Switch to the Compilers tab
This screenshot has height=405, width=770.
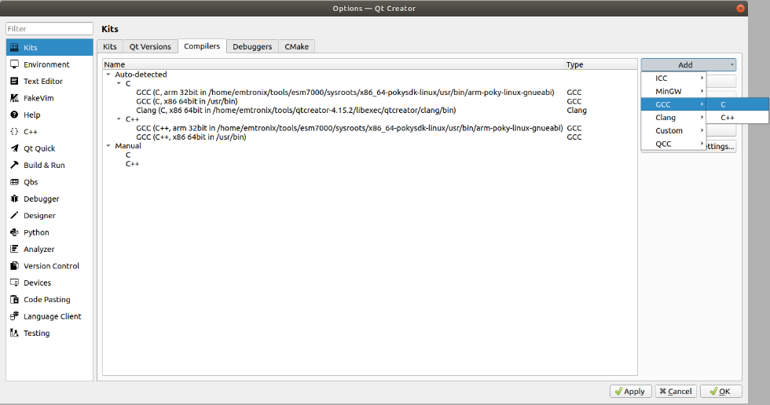[202, 46]
